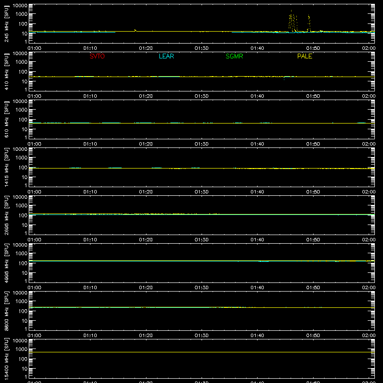Select the '8800 MHz [SFU]' axis title
This screenshot has width=383, height=383.
(6, 311)
